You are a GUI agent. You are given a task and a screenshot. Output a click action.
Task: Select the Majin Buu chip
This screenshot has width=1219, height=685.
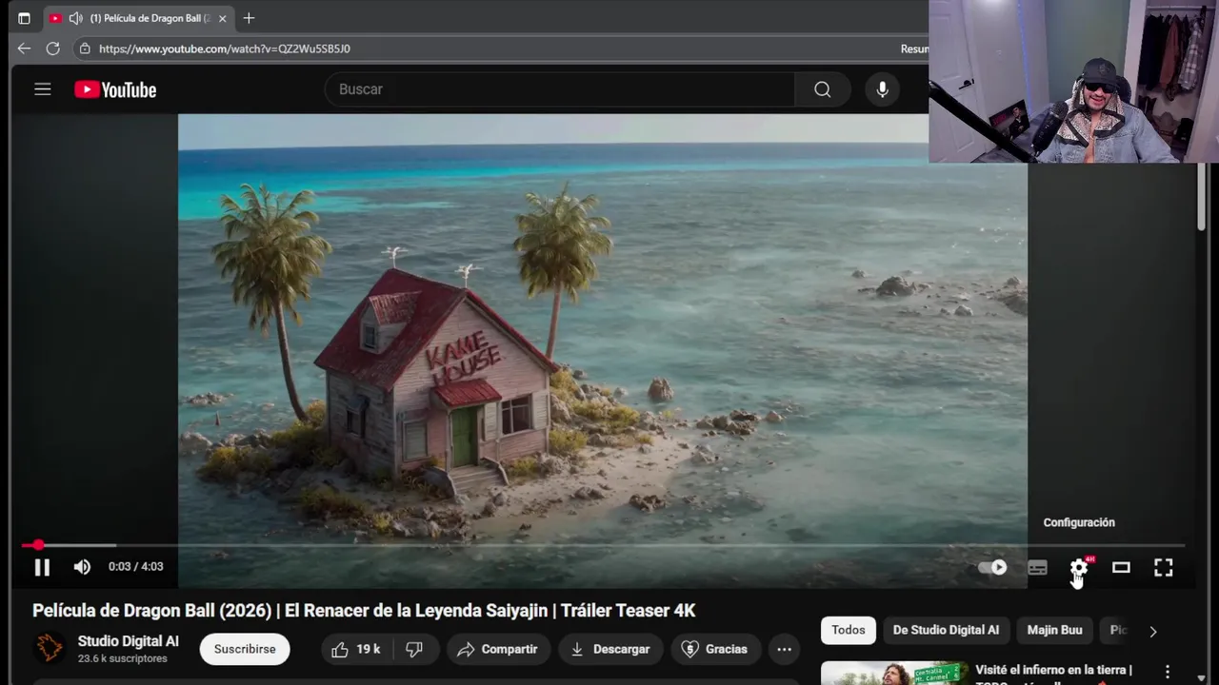(1054, 630)
